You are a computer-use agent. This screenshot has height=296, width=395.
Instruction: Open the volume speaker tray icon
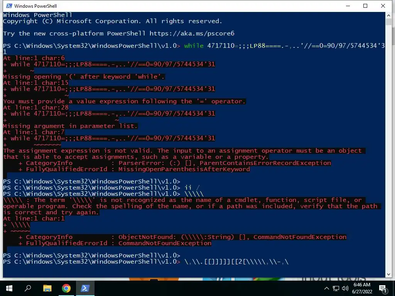pos(345,288)
